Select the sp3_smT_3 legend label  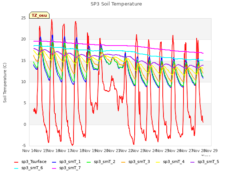click(139, 162)
